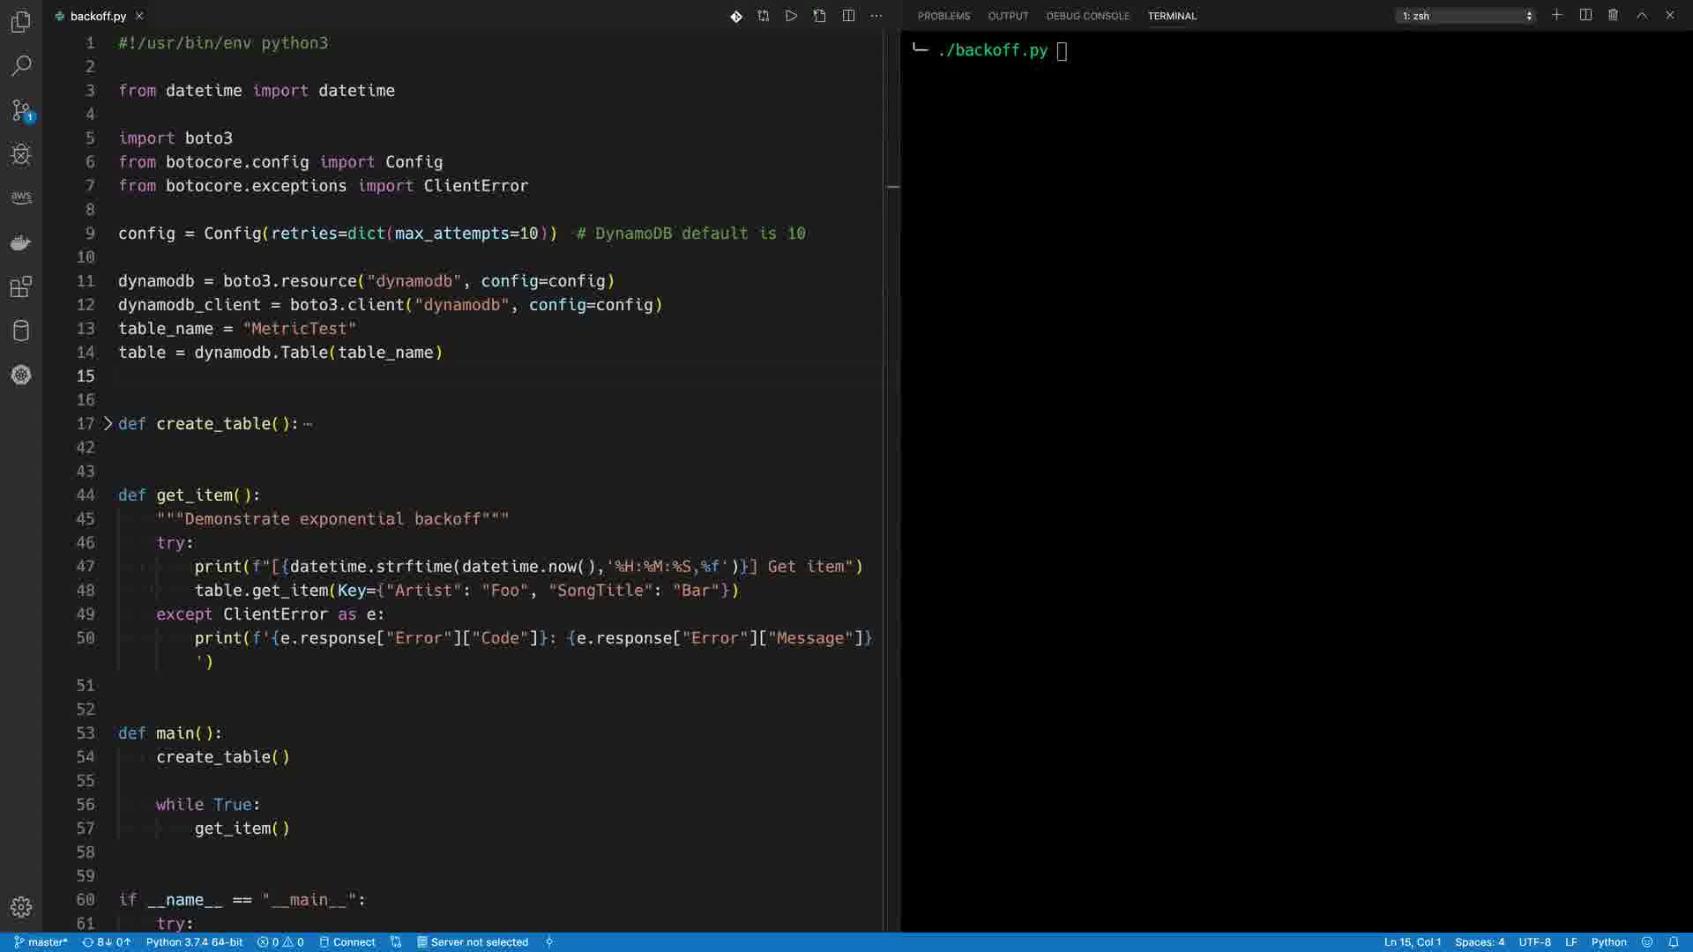The height and width of the screenshot is (952, 1693).
Task: Switch to the PROBLEMS tab
Action: pos(943,16)
